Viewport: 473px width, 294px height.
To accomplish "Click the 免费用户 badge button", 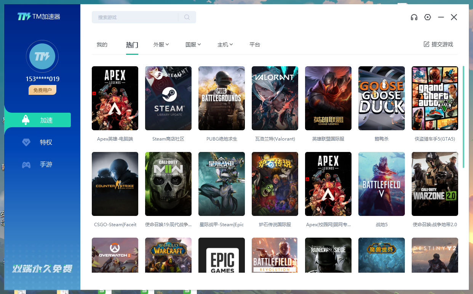I will click(x=42, y=90).
